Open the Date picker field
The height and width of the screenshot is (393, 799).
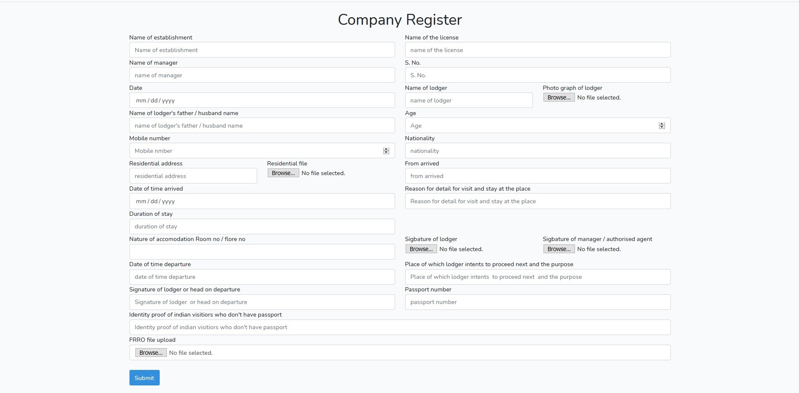point(262,100)
